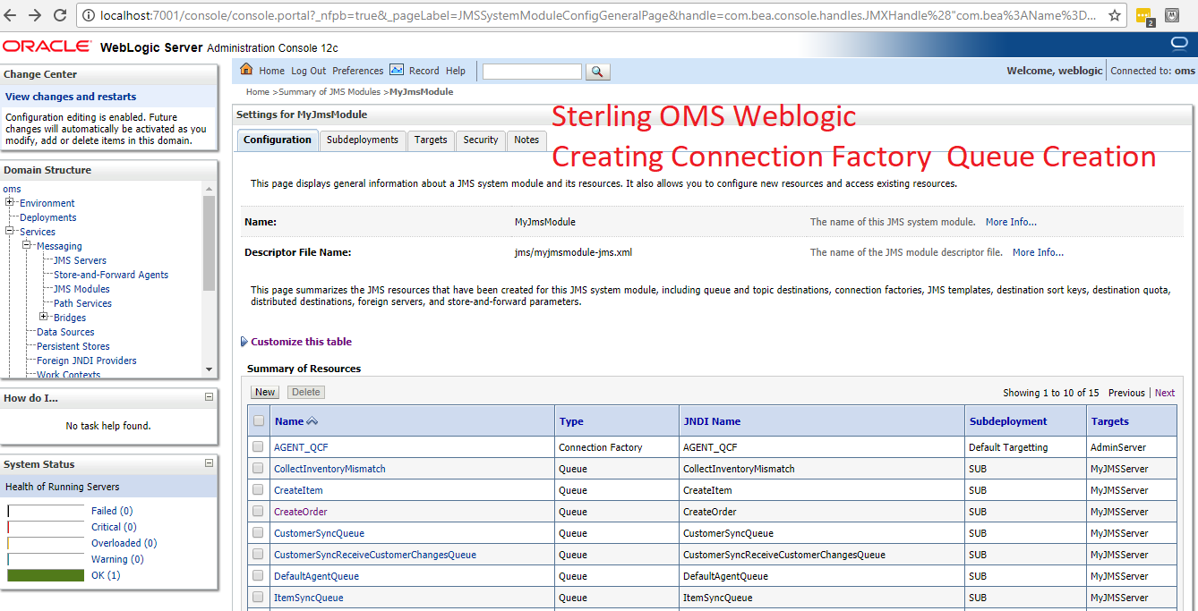Click the search magnifying glass icon
The image size is (1198, 611).
coord(597,72)
